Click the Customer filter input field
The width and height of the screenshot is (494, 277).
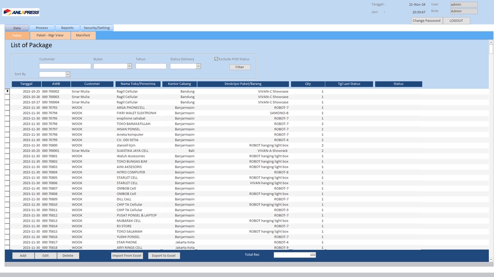click(65, 66)
